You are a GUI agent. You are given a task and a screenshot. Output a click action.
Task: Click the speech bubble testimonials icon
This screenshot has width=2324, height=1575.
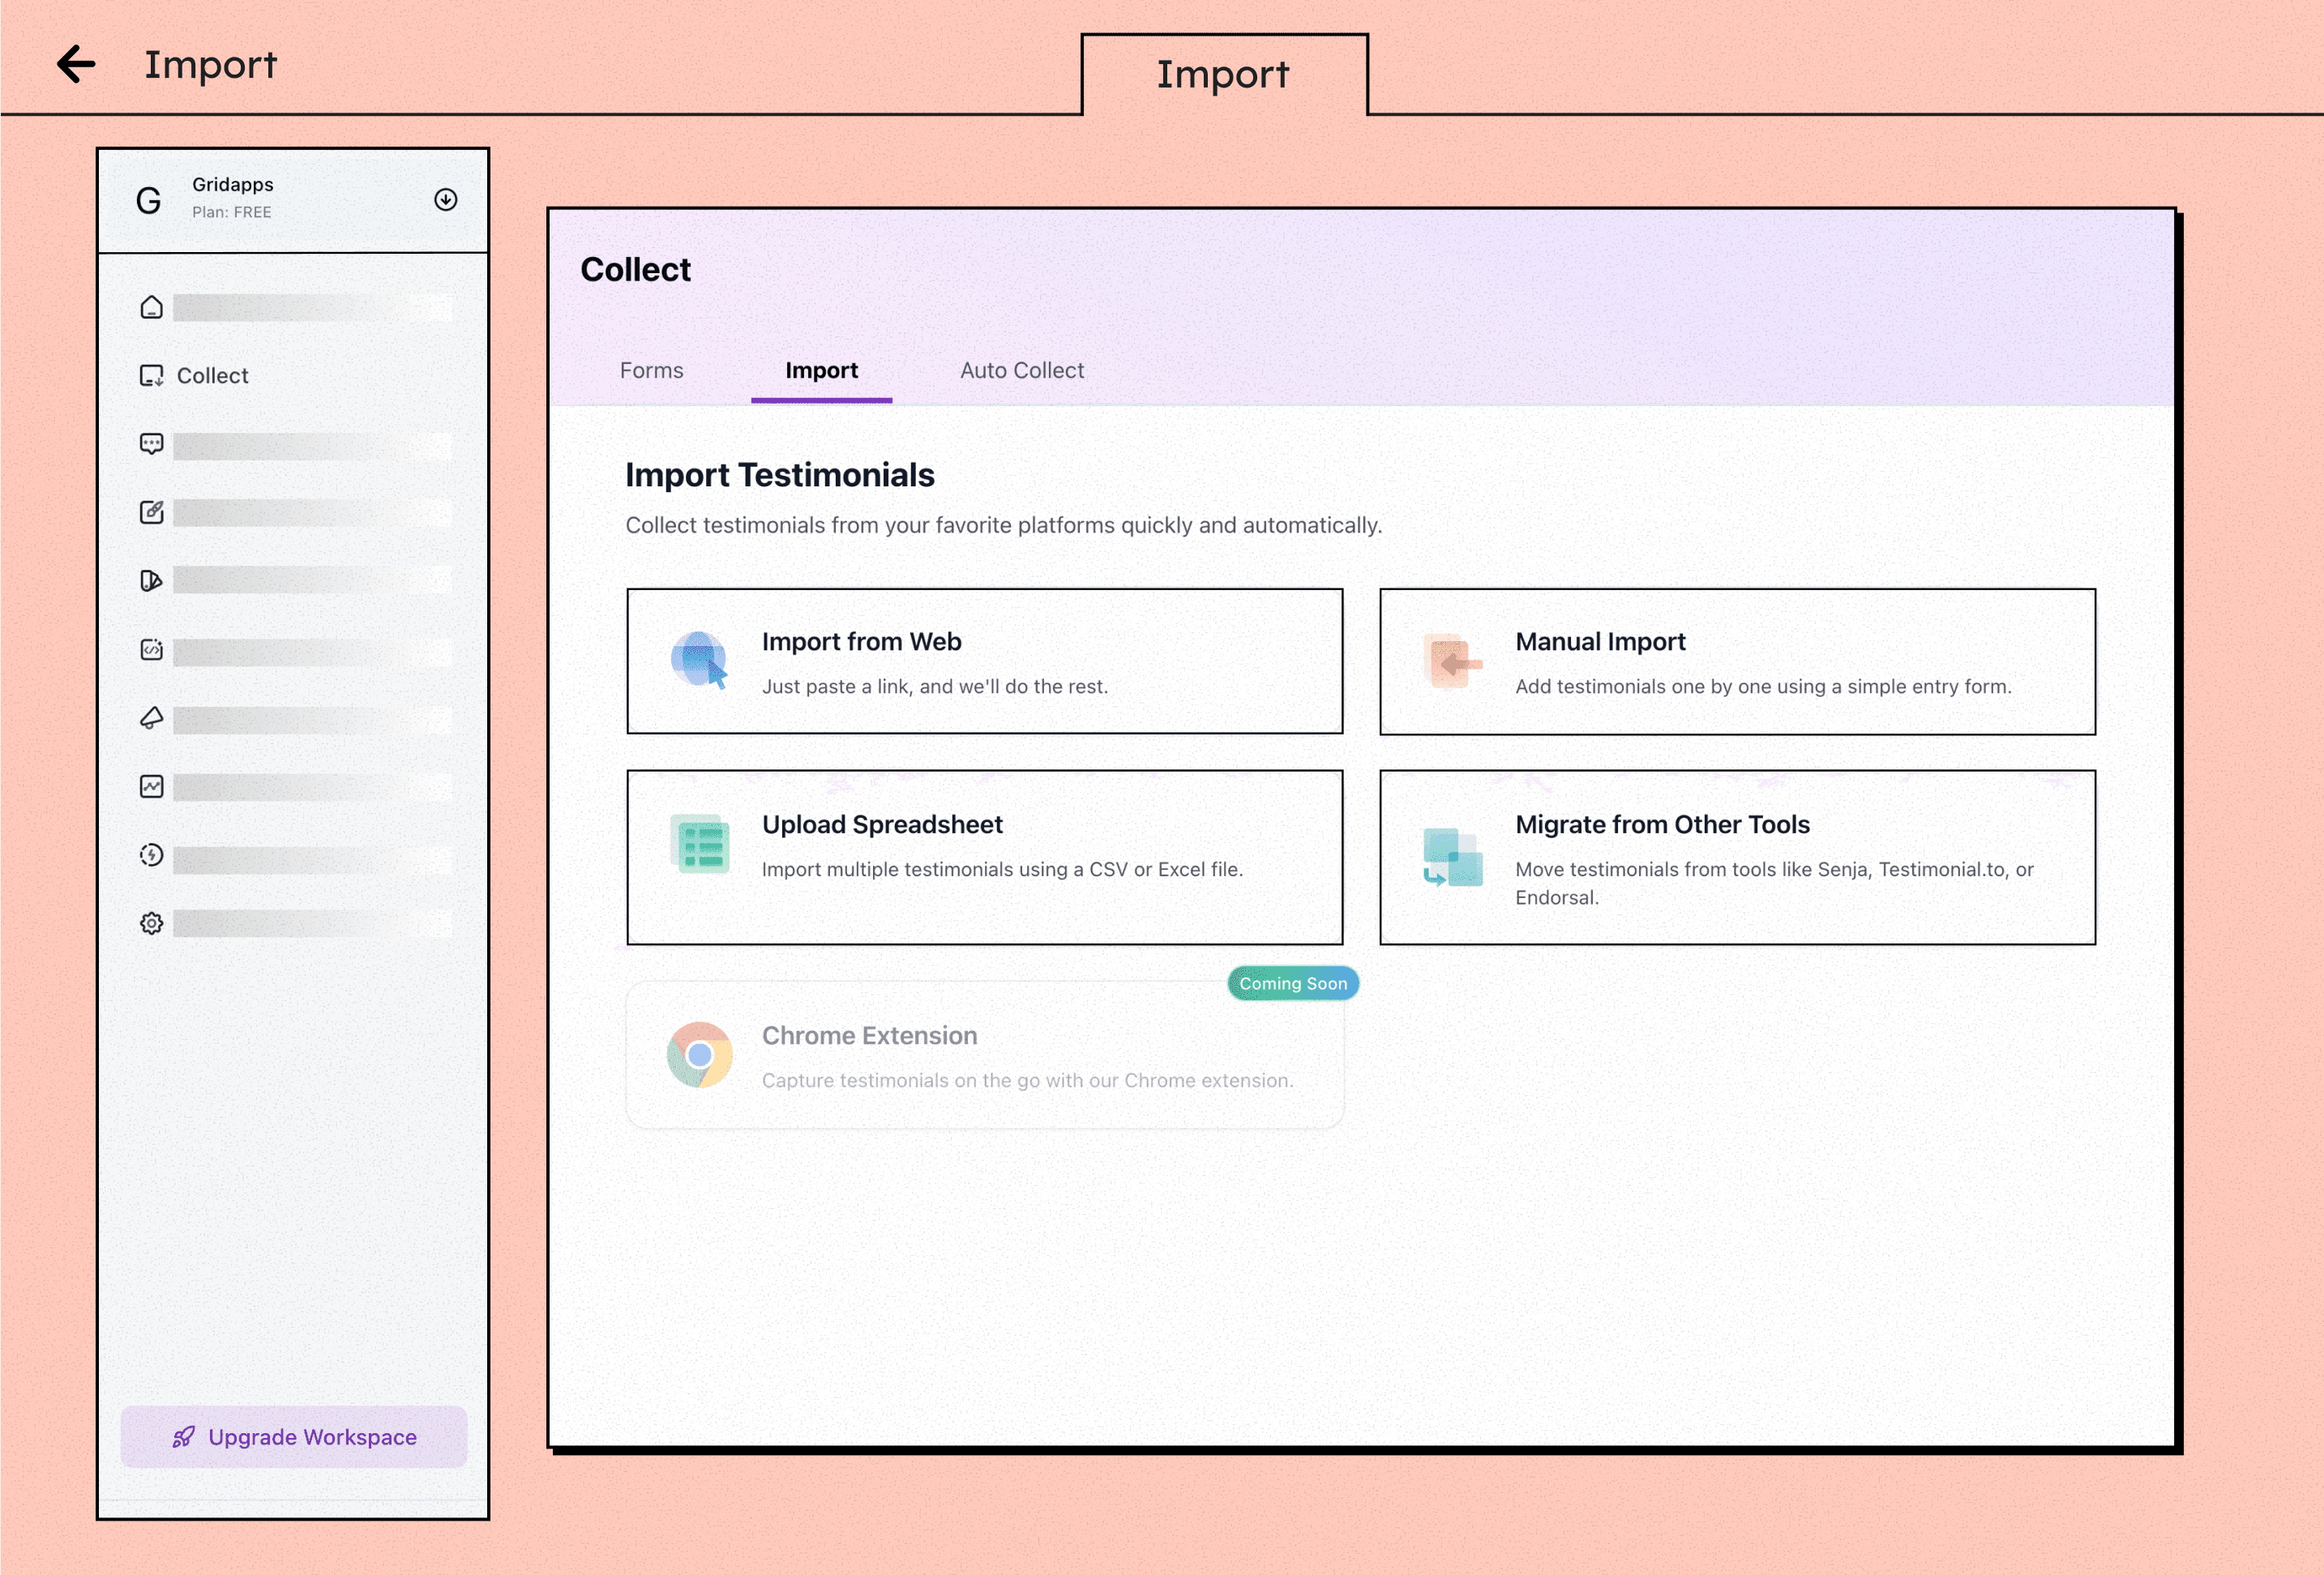click(151, 444)
